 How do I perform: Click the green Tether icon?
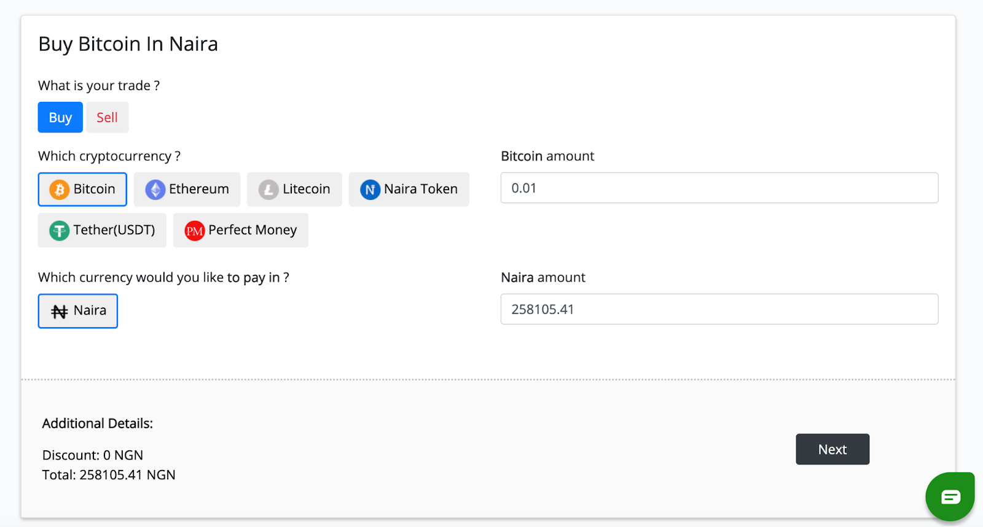coord(60,231)
